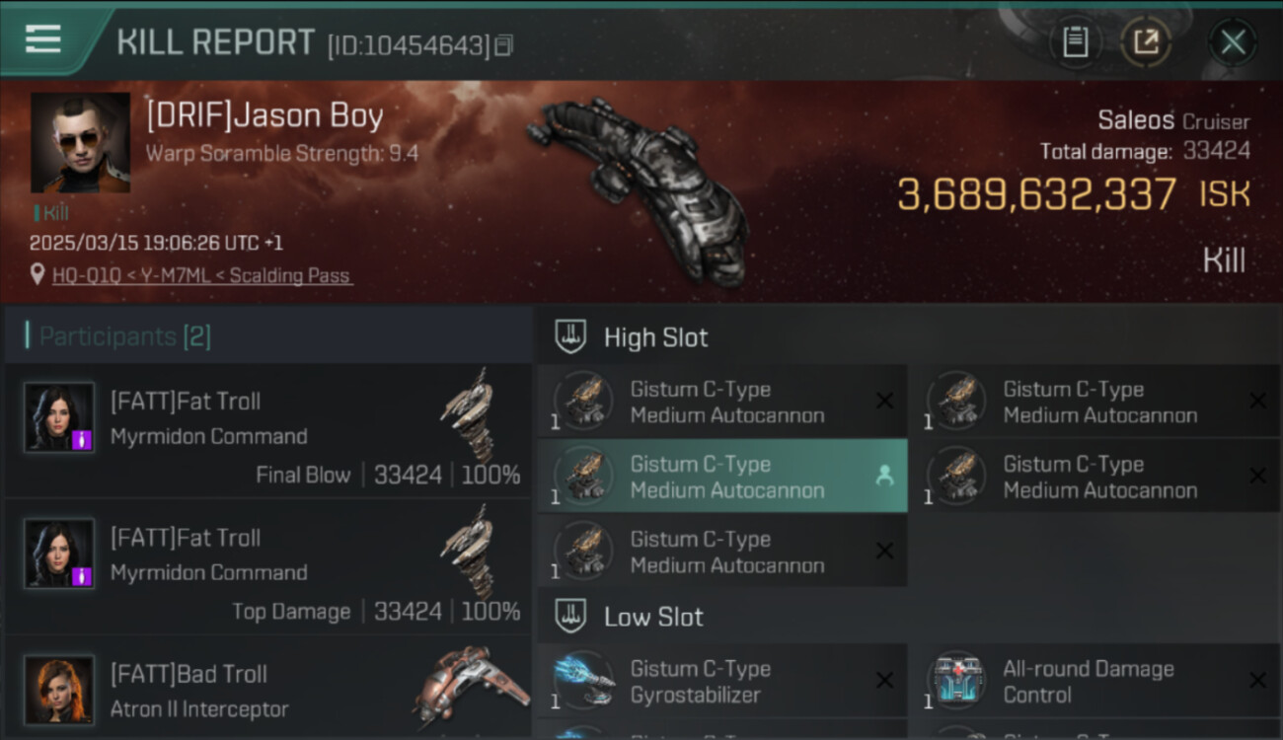The height and width of the screenshot is (740, 1283).
Task: Select Fat Troll Final Blow entry
Action: tap(268, 430)
